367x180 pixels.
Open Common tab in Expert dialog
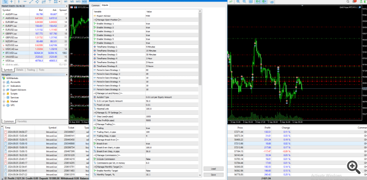pos(95,5)
